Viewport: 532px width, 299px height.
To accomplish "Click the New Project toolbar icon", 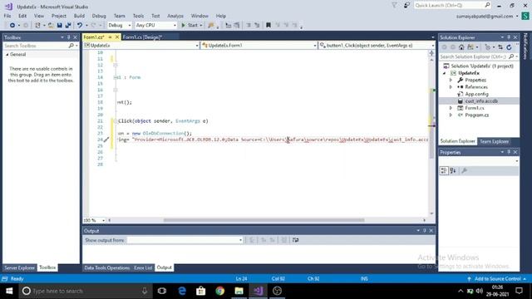I will [x=37, y=25].
